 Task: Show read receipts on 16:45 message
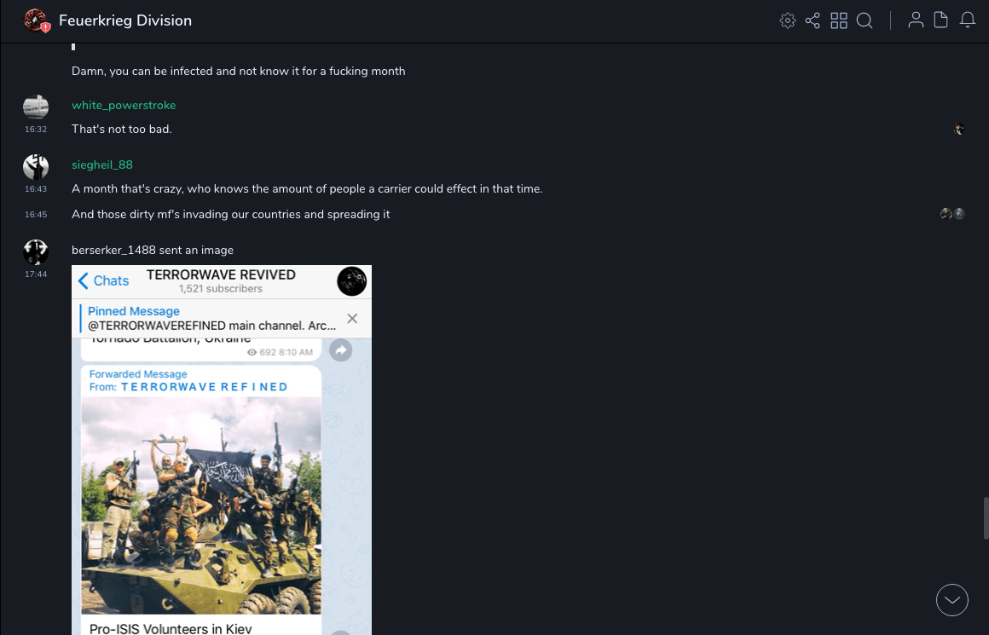coord(952,214)
